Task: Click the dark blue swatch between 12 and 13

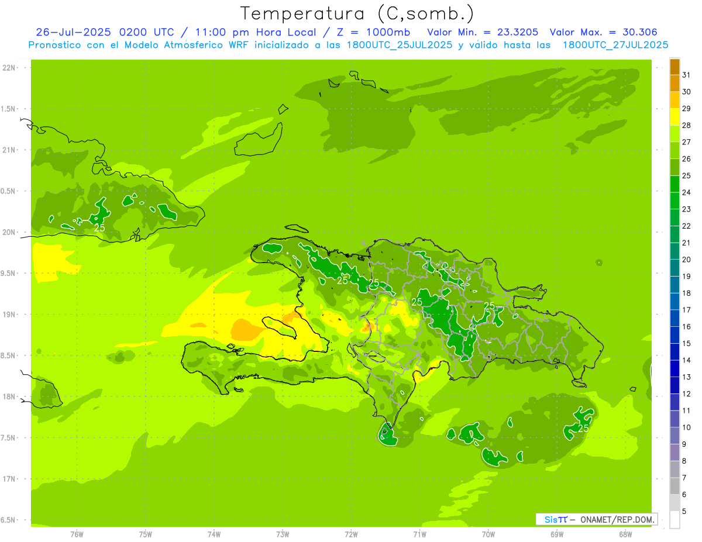Action: (x=675, y=385)
